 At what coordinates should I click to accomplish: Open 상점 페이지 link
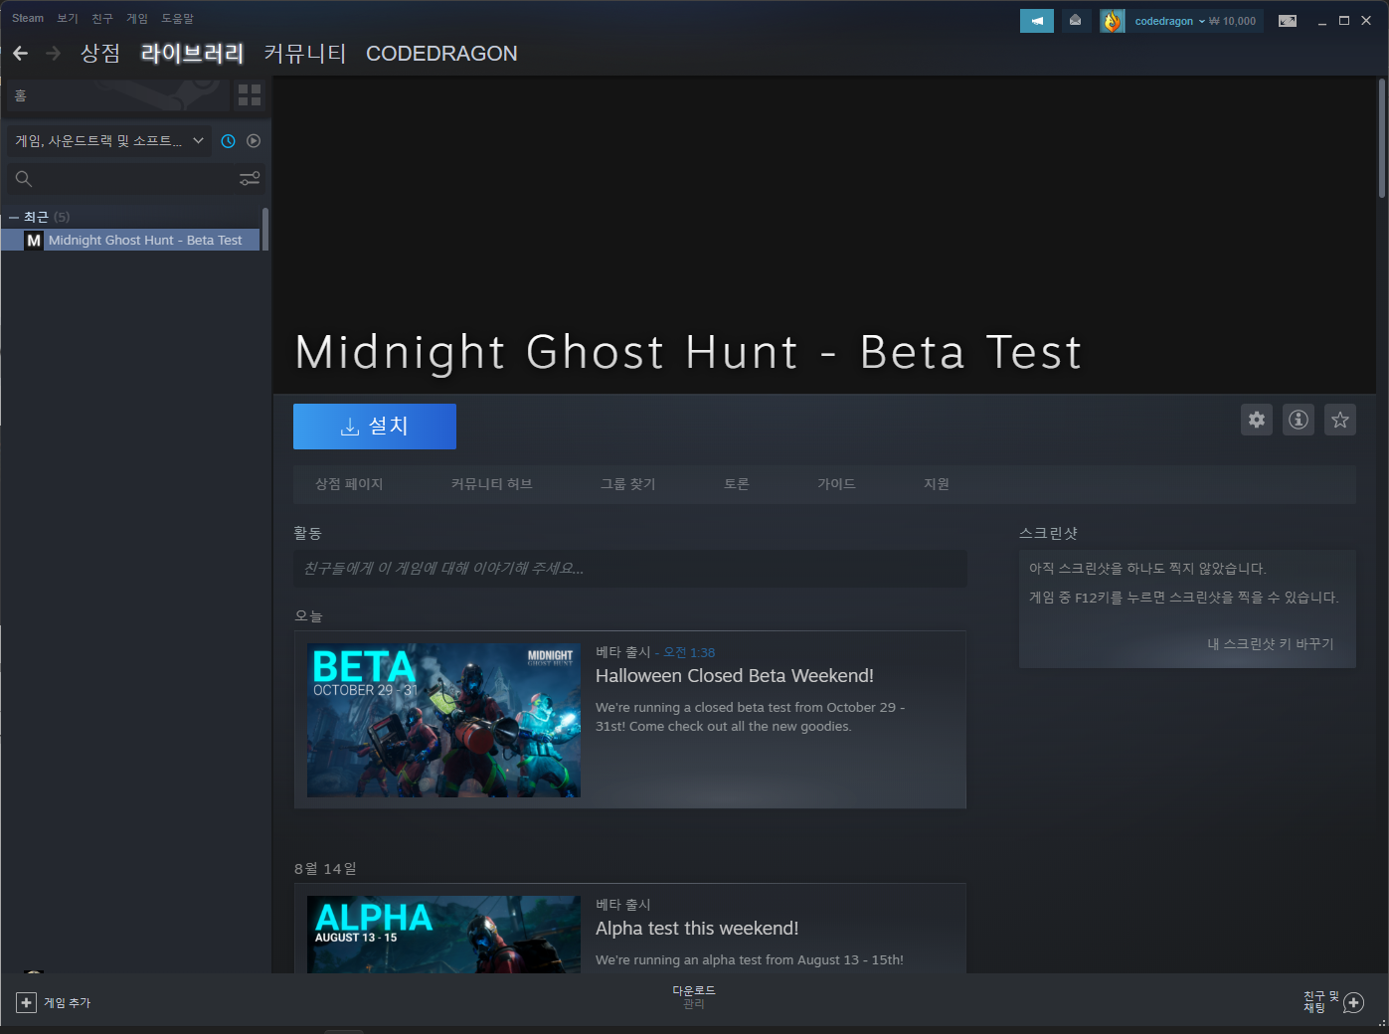coord(349,484)
